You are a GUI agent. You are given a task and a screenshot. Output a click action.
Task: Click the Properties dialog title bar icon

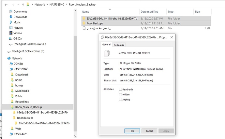[x=102, y=37]
